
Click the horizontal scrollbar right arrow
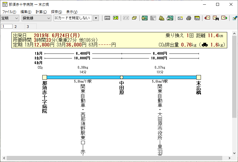pyautogui.click(x=229, y=158)
